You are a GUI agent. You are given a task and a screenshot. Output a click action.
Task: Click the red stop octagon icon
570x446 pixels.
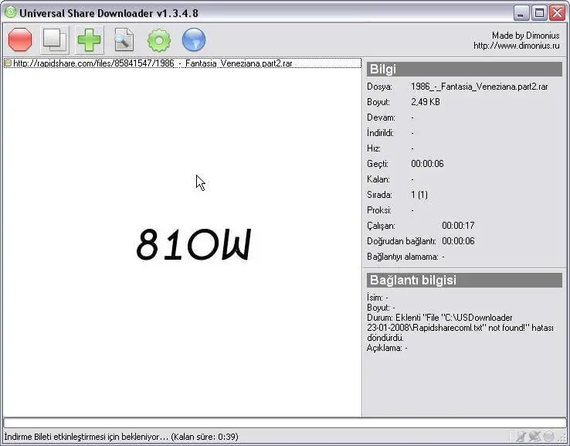pos(20,39)
